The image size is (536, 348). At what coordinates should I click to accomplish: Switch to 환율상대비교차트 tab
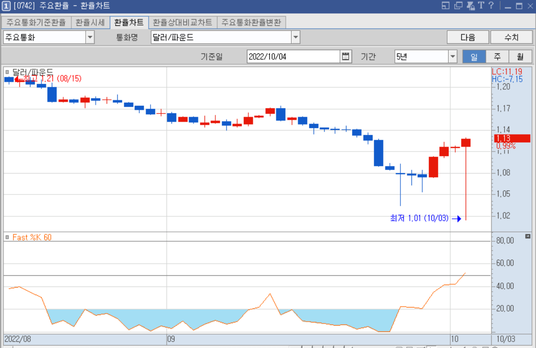[182, 22]
